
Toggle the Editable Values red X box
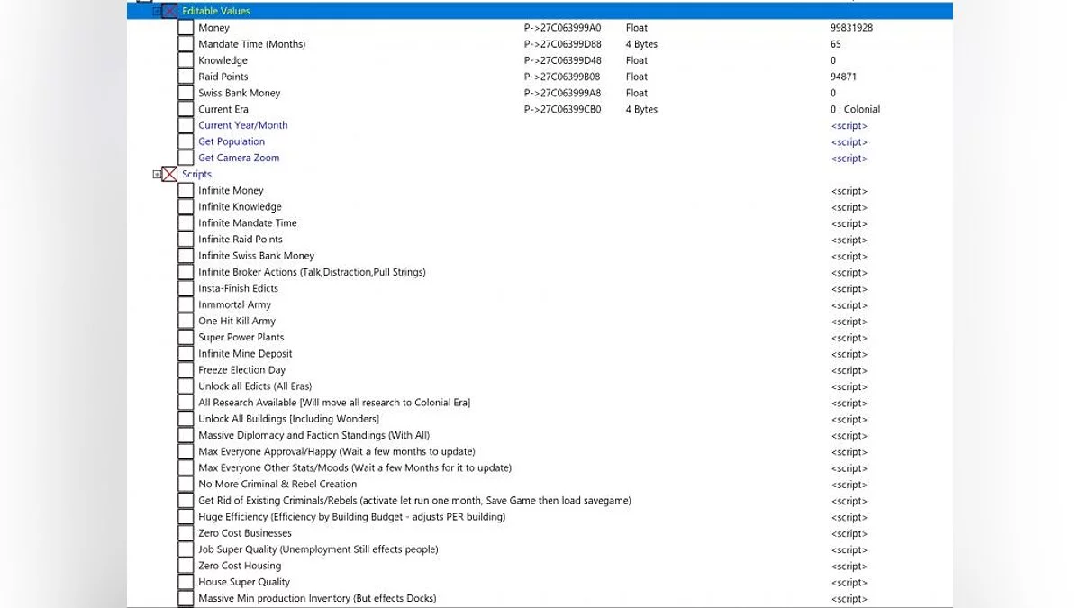coord(169,11)
